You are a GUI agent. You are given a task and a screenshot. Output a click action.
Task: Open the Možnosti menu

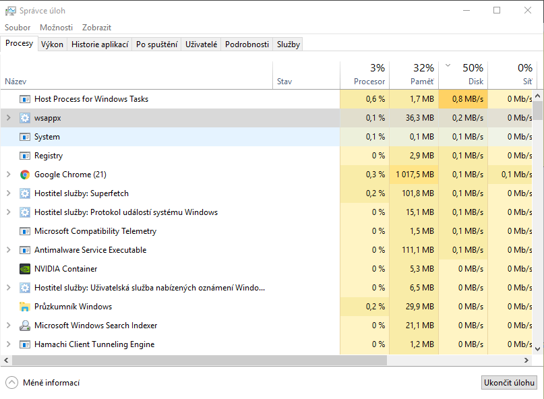tap(57, 28)
